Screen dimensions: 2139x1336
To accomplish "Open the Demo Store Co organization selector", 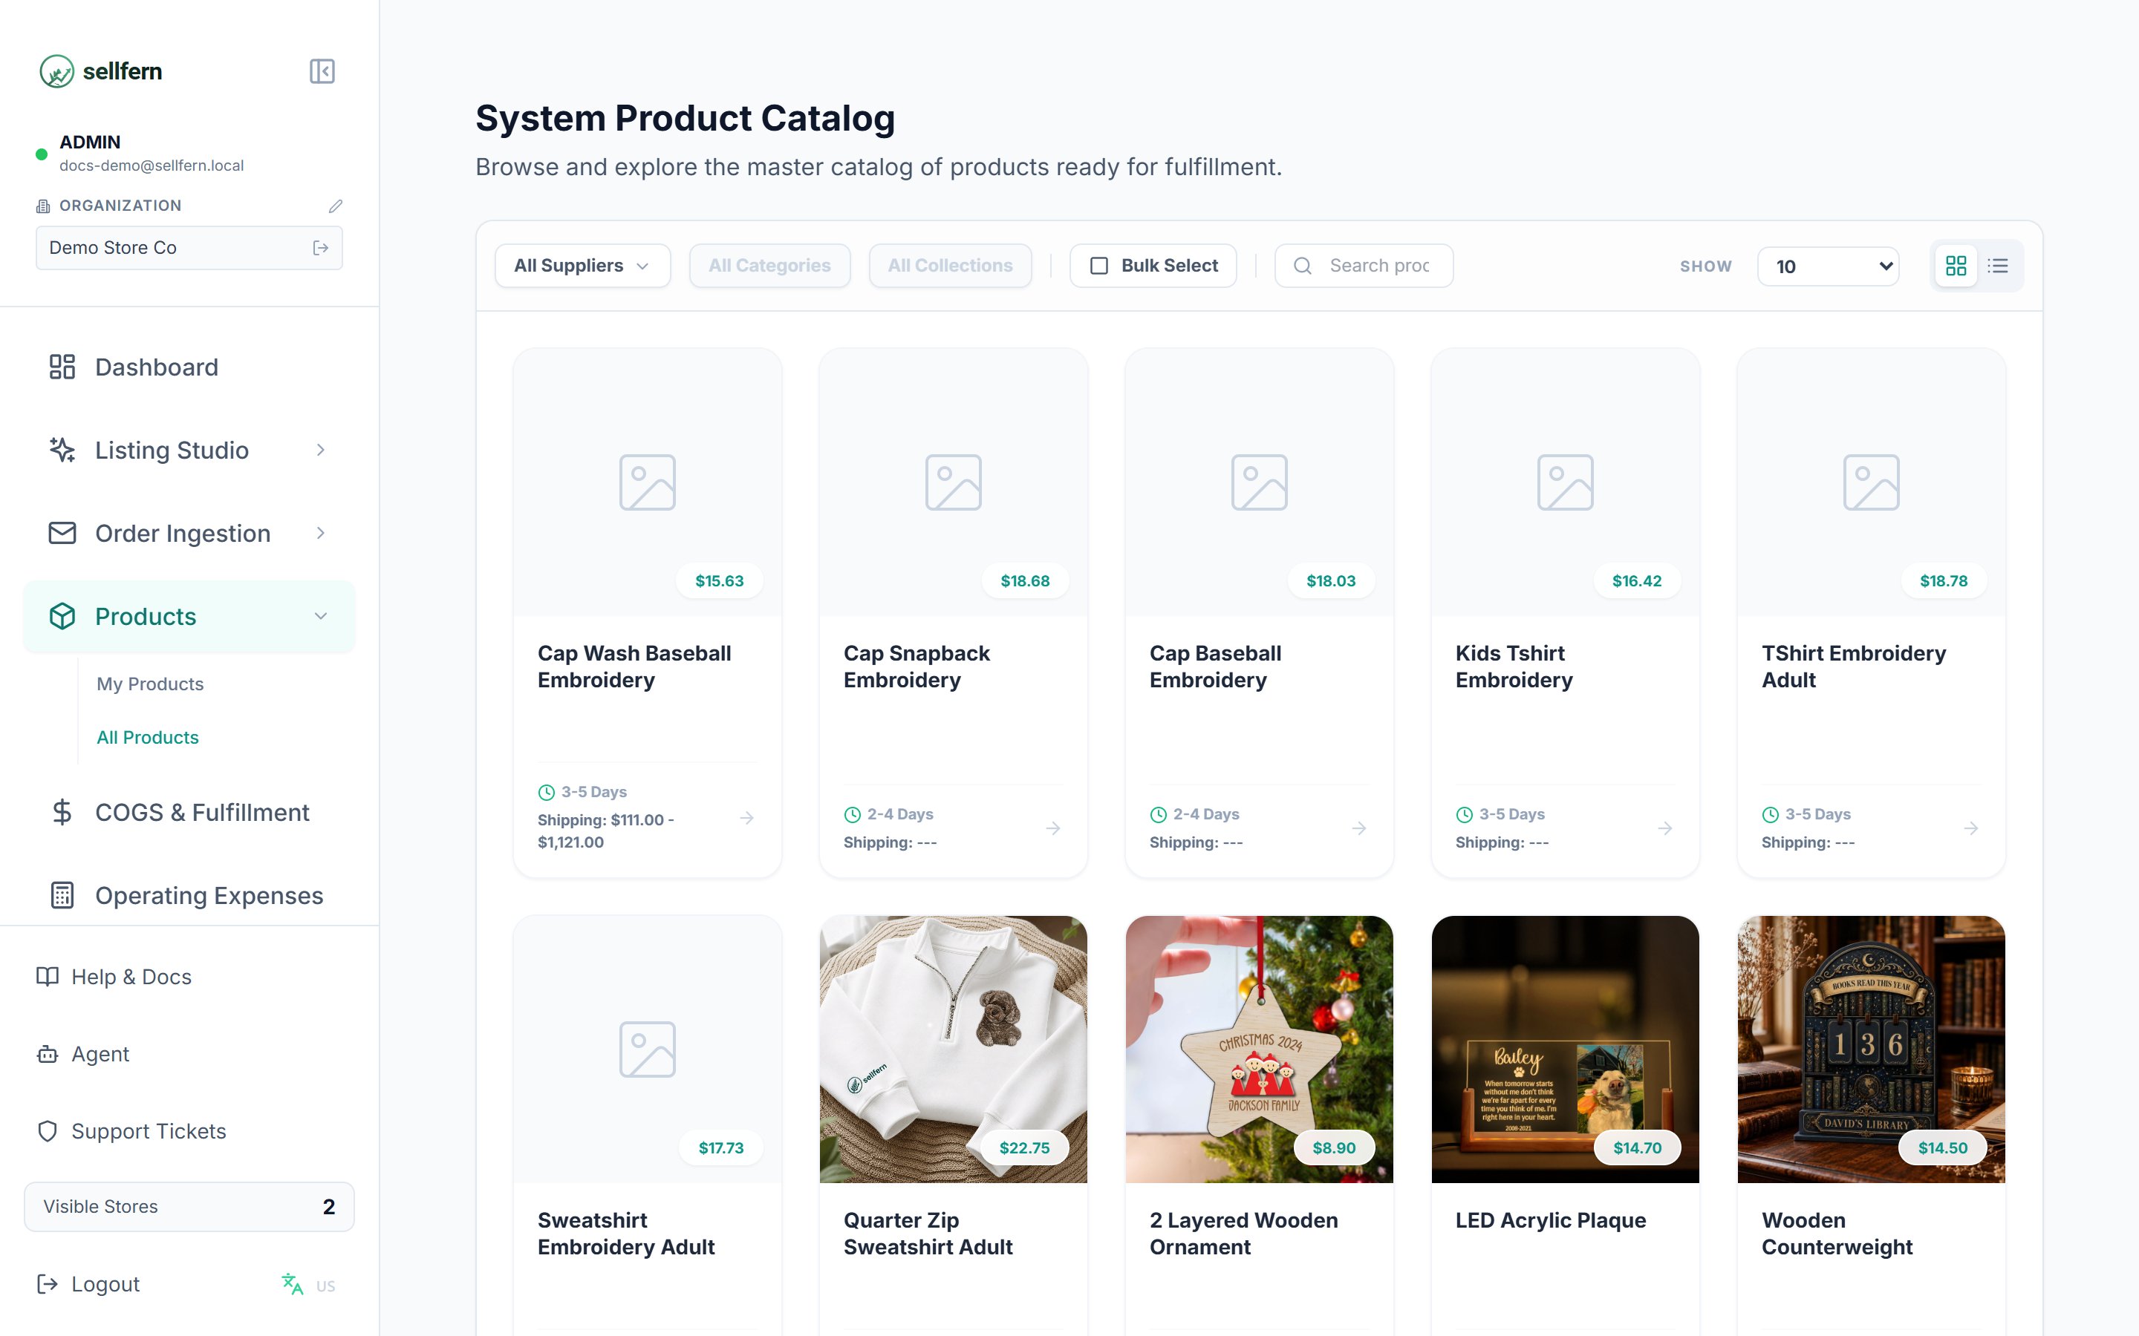I will (189, 247).
